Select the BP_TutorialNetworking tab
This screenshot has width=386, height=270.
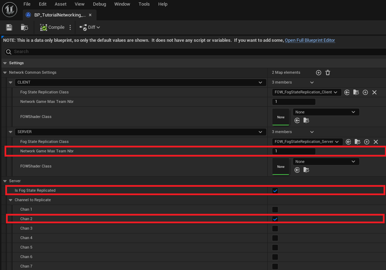[x=59, y=15]
